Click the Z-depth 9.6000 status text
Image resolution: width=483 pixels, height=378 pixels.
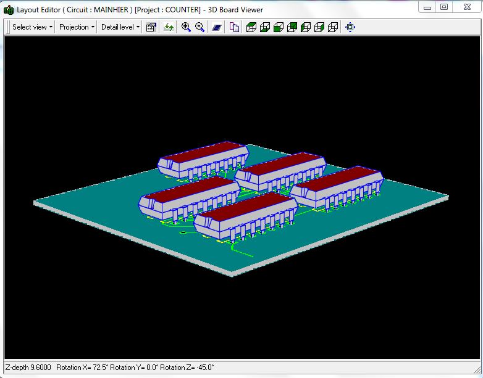tap(28, 368)
